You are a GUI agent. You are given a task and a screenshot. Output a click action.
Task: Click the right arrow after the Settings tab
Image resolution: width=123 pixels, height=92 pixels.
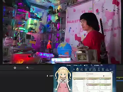pyautogui.click(x=111, y=69)
